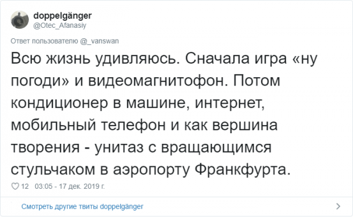Click the word 'видеомагнитофон' in the tweet

click(x=156, y=81)
